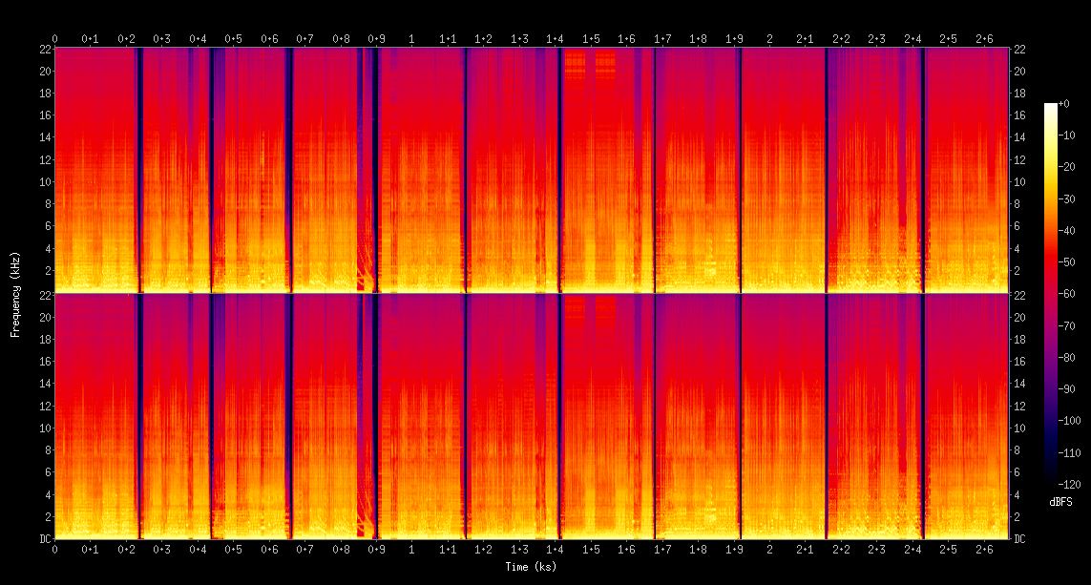This screenshot has width=1091, height=585.
Task: Click the fanned sweep lines in the upper channel
Action: [x=364, y=275]
